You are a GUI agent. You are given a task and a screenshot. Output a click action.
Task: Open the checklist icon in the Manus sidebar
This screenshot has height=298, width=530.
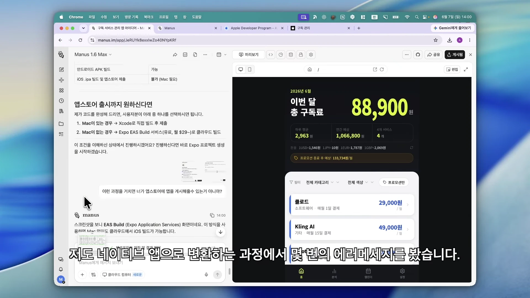[61, 134]
